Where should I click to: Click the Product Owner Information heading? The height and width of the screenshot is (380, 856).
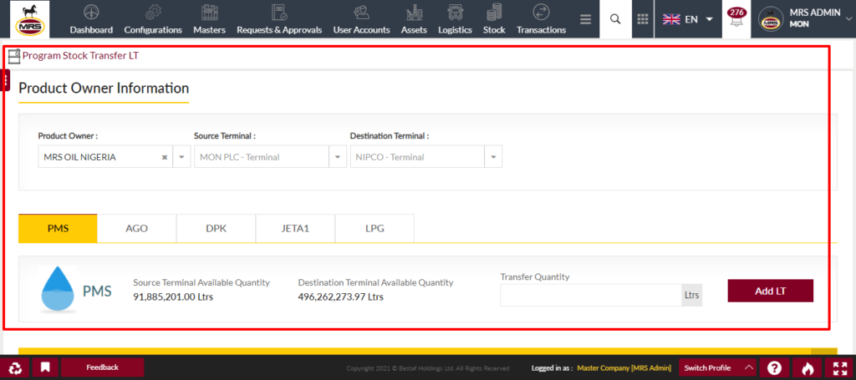(104, 88)
